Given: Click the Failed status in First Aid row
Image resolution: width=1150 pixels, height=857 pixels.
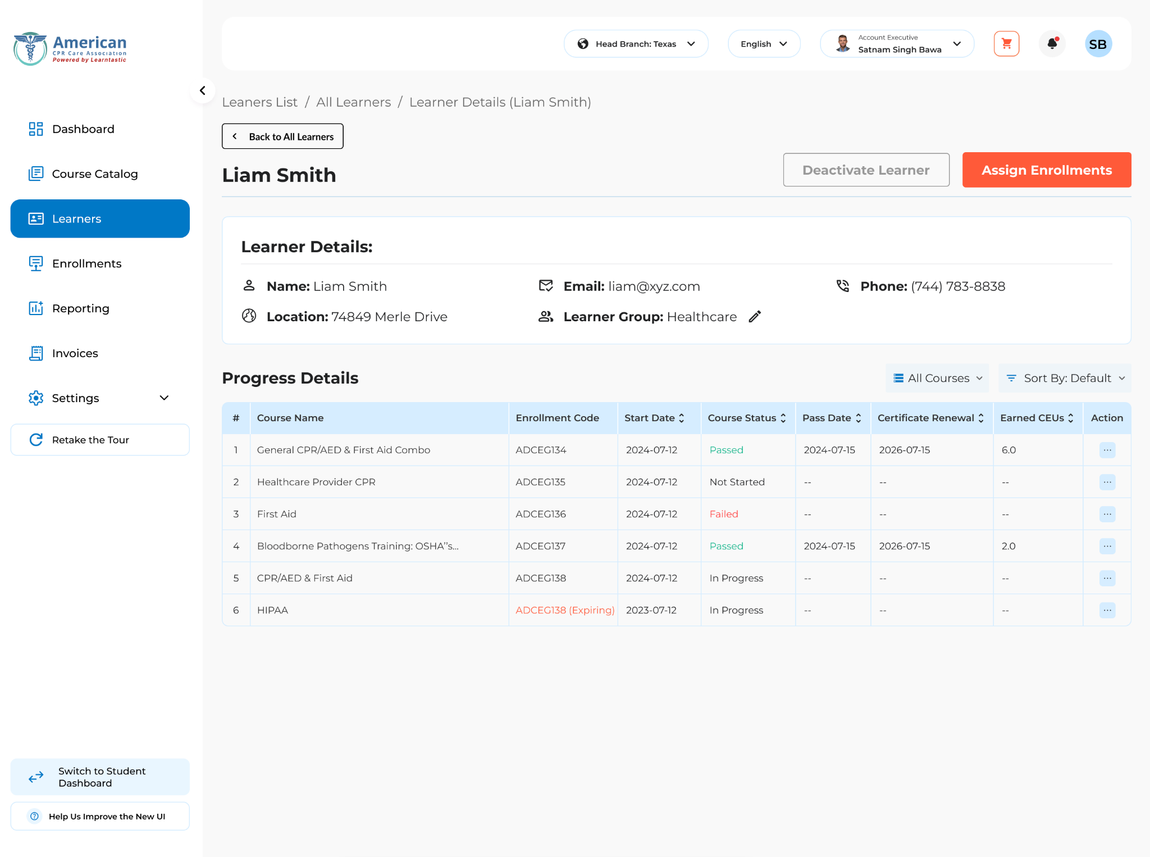Looking at the screenshot, I should (724, 514).
